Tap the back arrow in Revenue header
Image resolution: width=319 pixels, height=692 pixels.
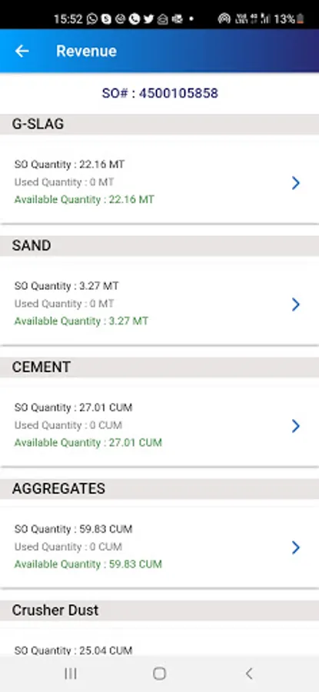click(x=22, y=52)
